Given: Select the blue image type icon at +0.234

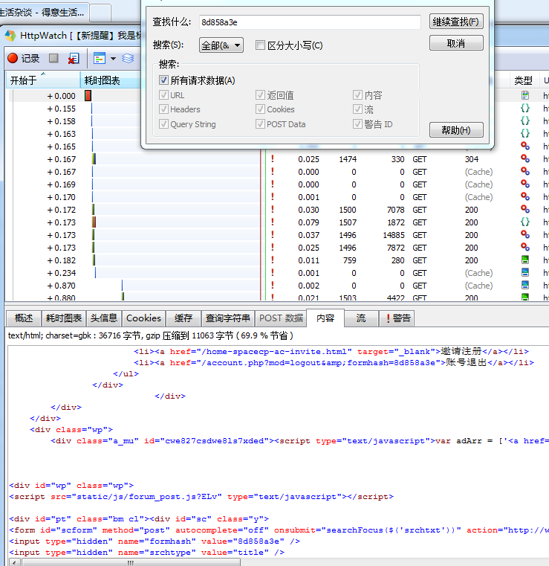Looking at the screenshot, I should tap(525, 272).
